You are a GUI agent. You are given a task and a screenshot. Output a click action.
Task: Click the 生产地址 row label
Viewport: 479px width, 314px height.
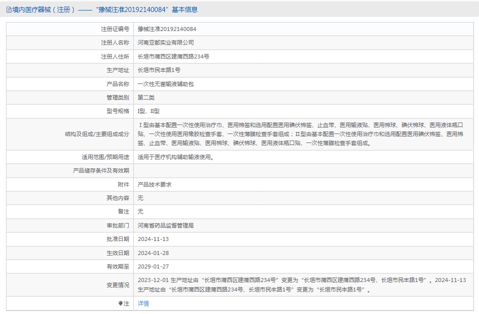click(118, 70)
